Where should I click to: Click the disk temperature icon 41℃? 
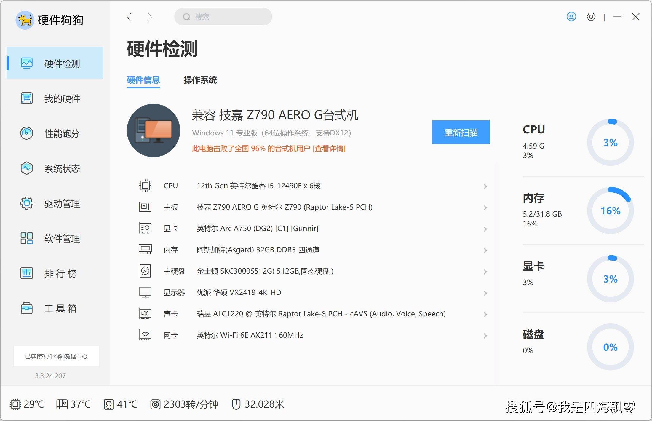point(109,404)
